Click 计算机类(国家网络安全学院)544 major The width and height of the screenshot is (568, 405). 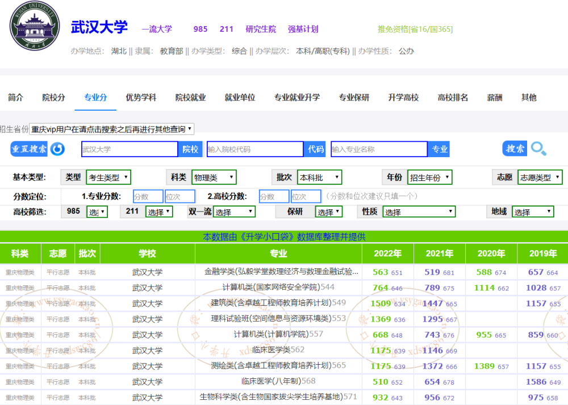coord(278,287)
